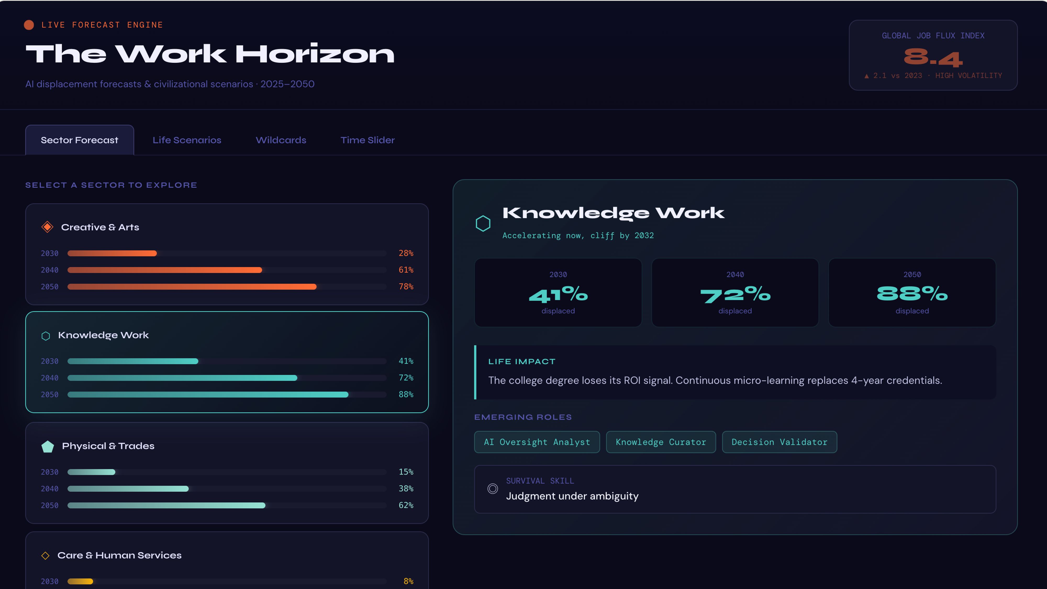The image size is (1047, 589).
Task: Click the yellow diamond Care & Human Services icon
Action: 46,555
